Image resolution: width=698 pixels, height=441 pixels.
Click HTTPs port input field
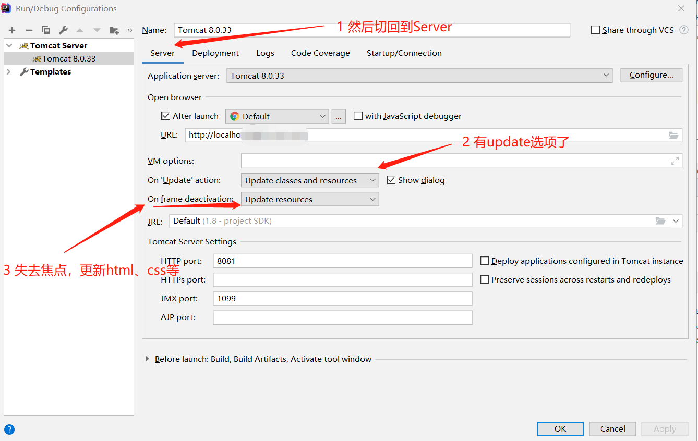(343, 280)
